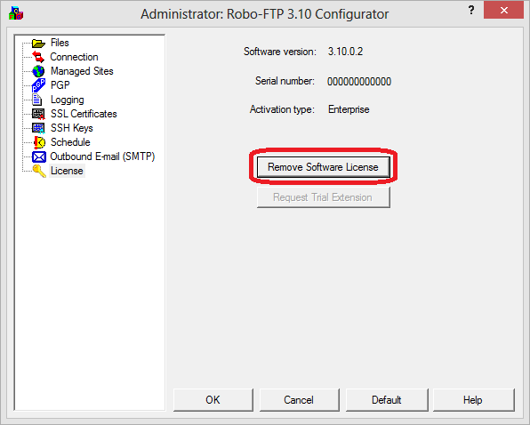Open the Help button at bottom right
530x425 pixels.
click(x=473, y=400)
